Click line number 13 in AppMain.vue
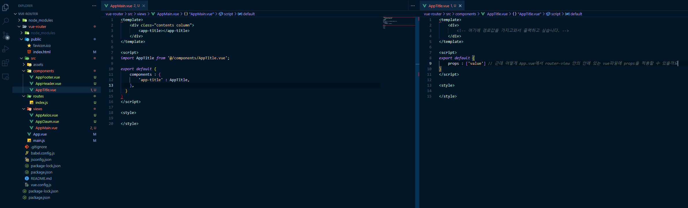The width and height of the screenshot is (688, 208). tap(111, 85)
